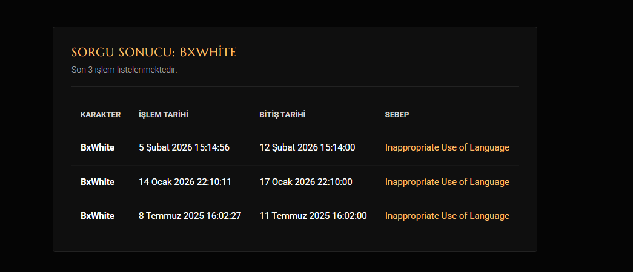This screenshot has height=272, width=633.
Task: Click the İŞLEM TARİHİ column header
Action: click(164, 115)
